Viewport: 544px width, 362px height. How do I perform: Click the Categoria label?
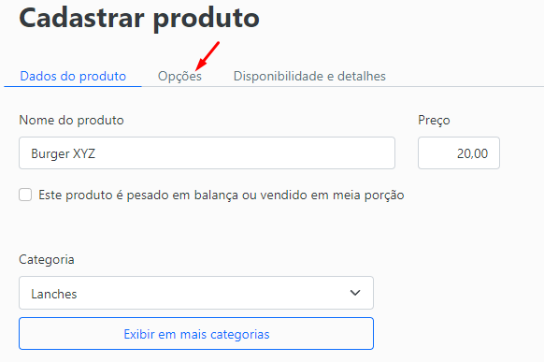pyautogui.click(x=47, y=260)
